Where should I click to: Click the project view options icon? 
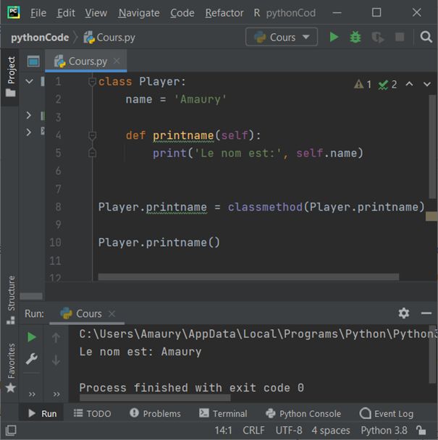click(x=33, y=62)
